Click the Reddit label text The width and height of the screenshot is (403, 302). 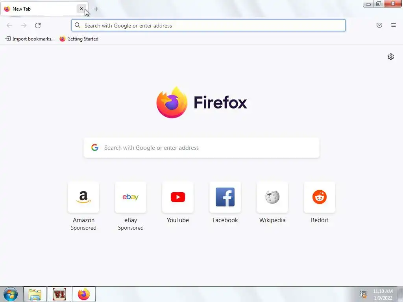click(320, 220)
